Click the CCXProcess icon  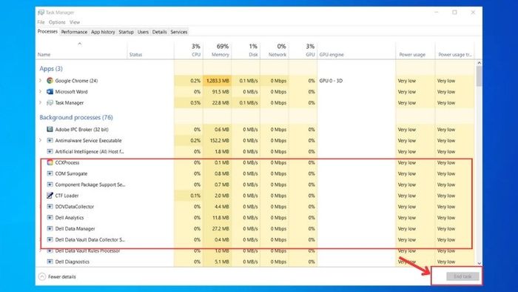50,162
